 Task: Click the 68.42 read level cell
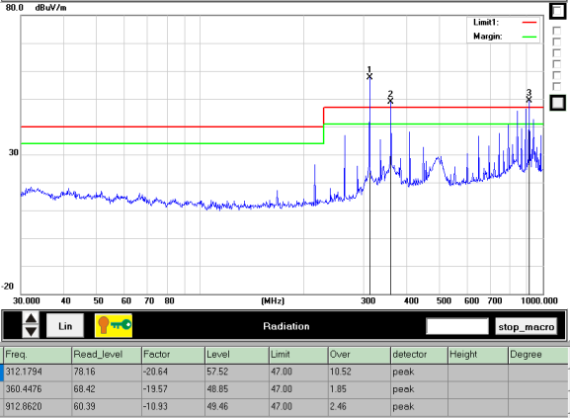click(106, 389)
